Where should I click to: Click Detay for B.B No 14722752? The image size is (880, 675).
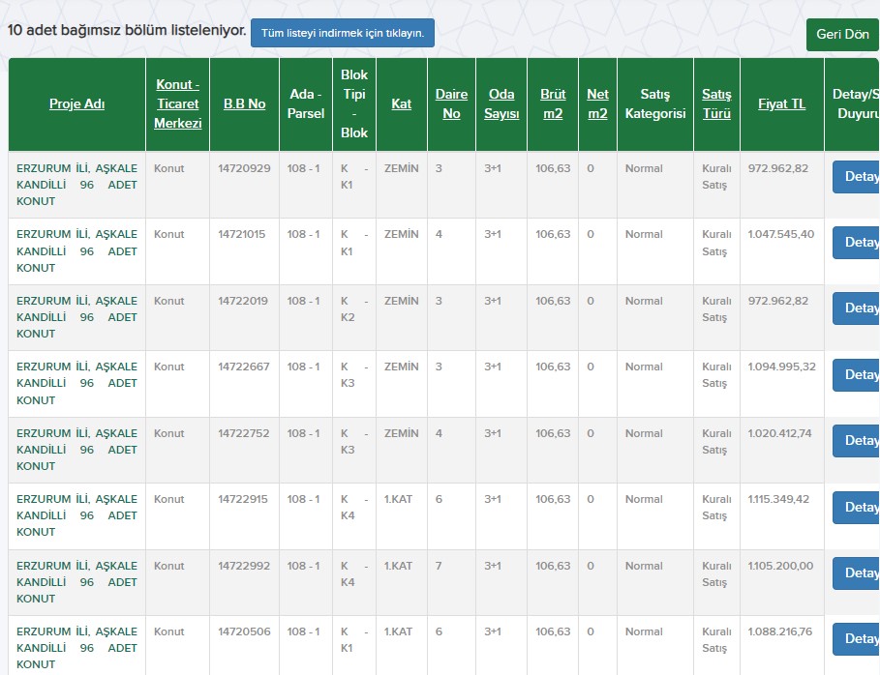(857, 441)
